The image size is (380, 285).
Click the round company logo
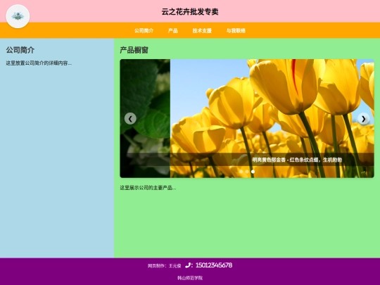point(18,16)
